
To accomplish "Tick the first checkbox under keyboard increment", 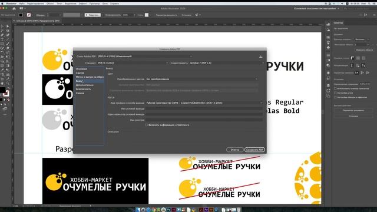I will [335, 88].
